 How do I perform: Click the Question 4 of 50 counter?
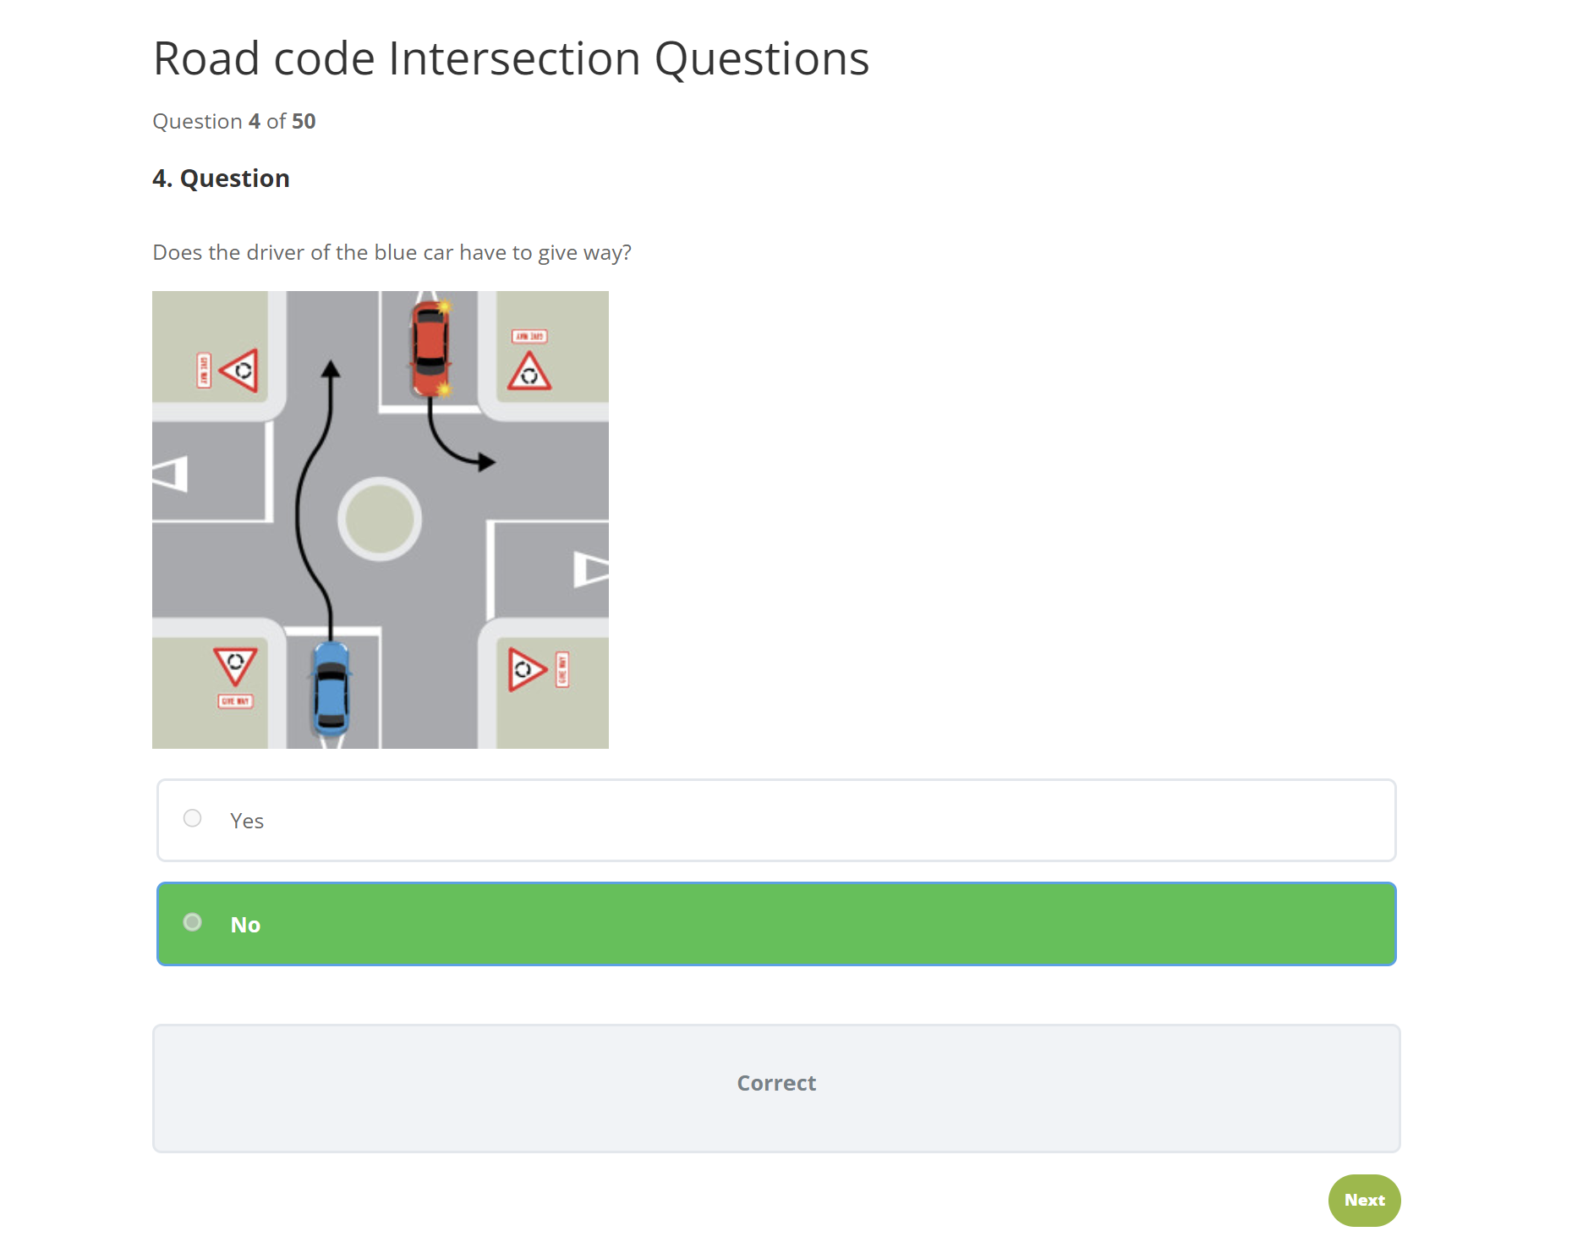coord(234,121)
